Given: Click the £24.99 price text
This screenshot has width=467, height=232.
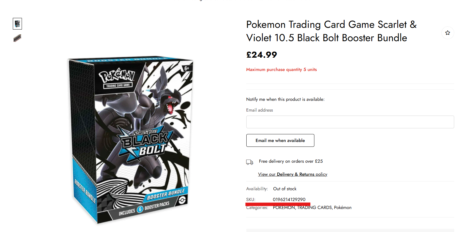Looking at the screenshot, I should [261, 55].
